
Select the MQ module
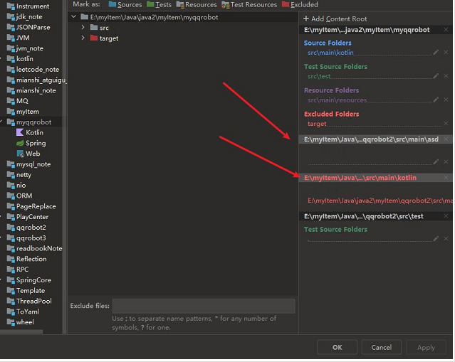(x=18, y=101)
